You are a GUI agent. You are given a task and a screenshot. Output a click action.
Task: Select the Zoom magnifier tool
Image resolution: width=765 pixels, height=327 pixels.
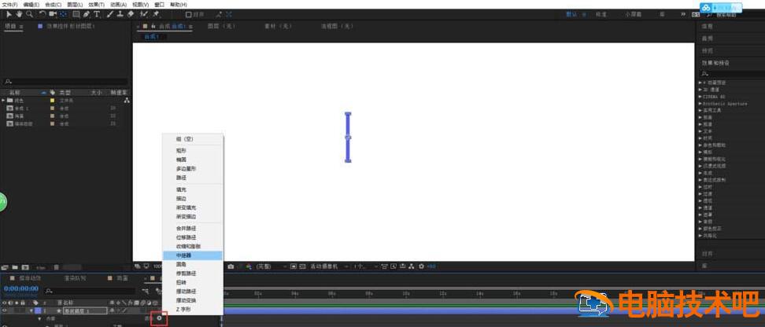click(x=29, y=14)
